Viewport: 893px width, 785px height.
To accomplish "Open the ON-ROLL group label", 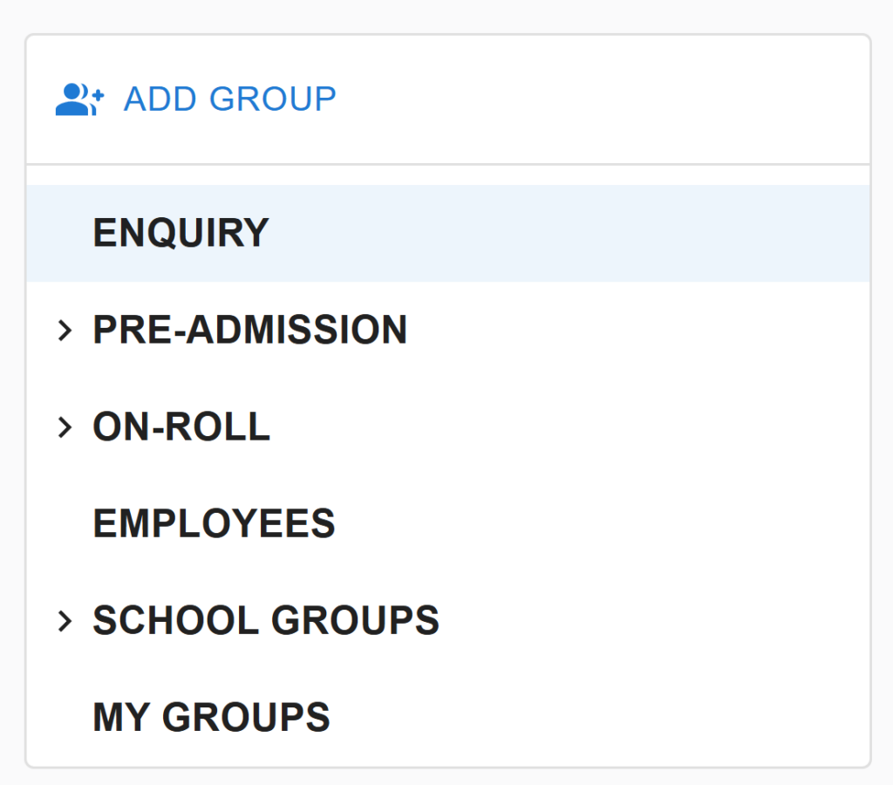I will 181,427.
